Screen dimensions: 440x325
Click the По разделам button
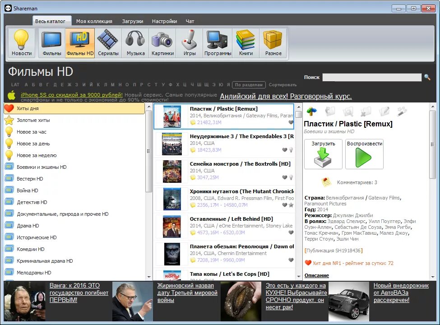coord(249,85)
